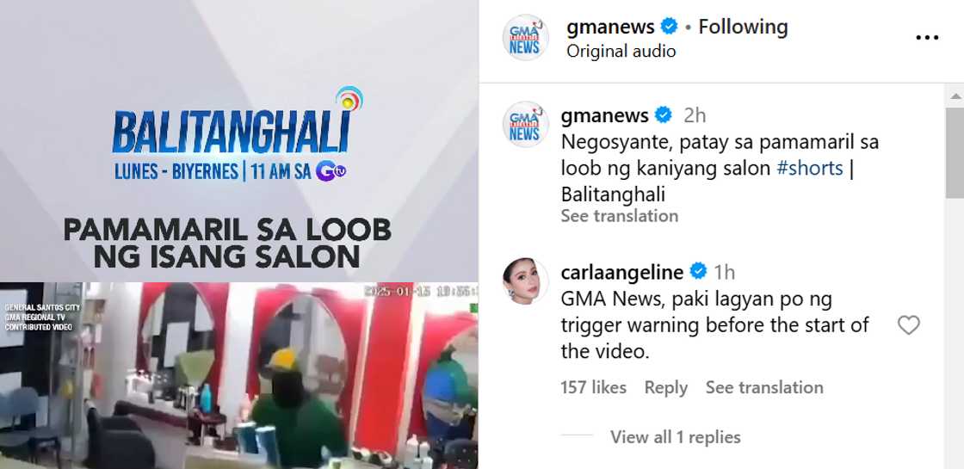
Task: Click the comments scrollbar up arrow
Action: click(955, 96)
